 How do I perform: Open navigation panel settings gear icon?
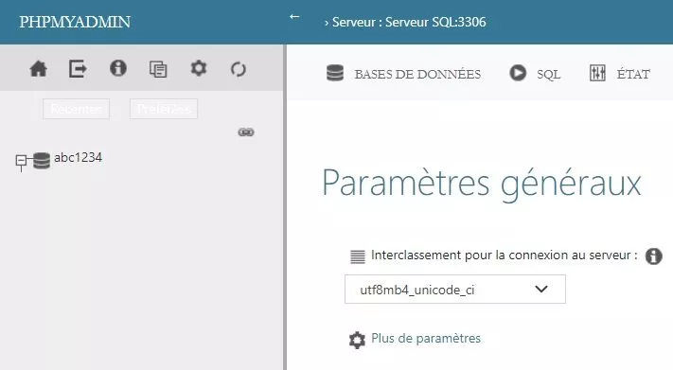[x=198, y=68]
